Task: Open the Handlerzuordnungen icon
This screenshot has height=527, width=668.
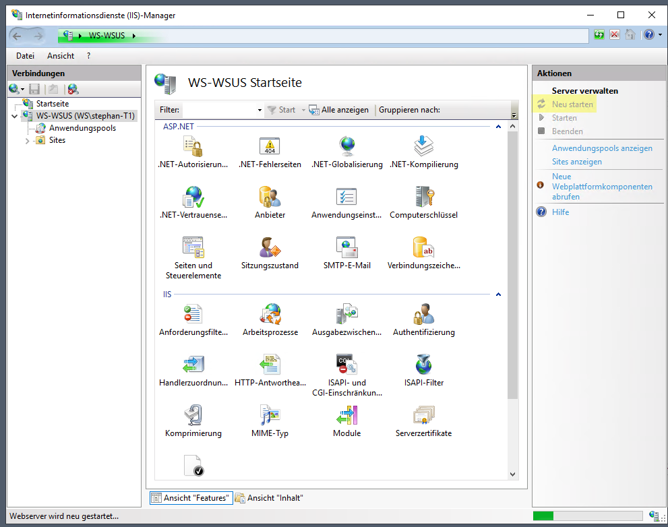Action: (193, 365)
